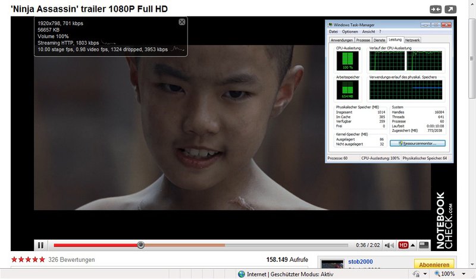Switch to the Netzwerk tab

coord(412,40)
